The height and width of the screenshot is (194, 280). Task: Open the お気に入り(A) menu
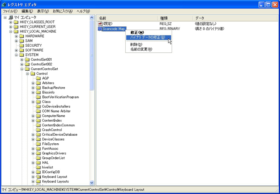pos(63,11)
